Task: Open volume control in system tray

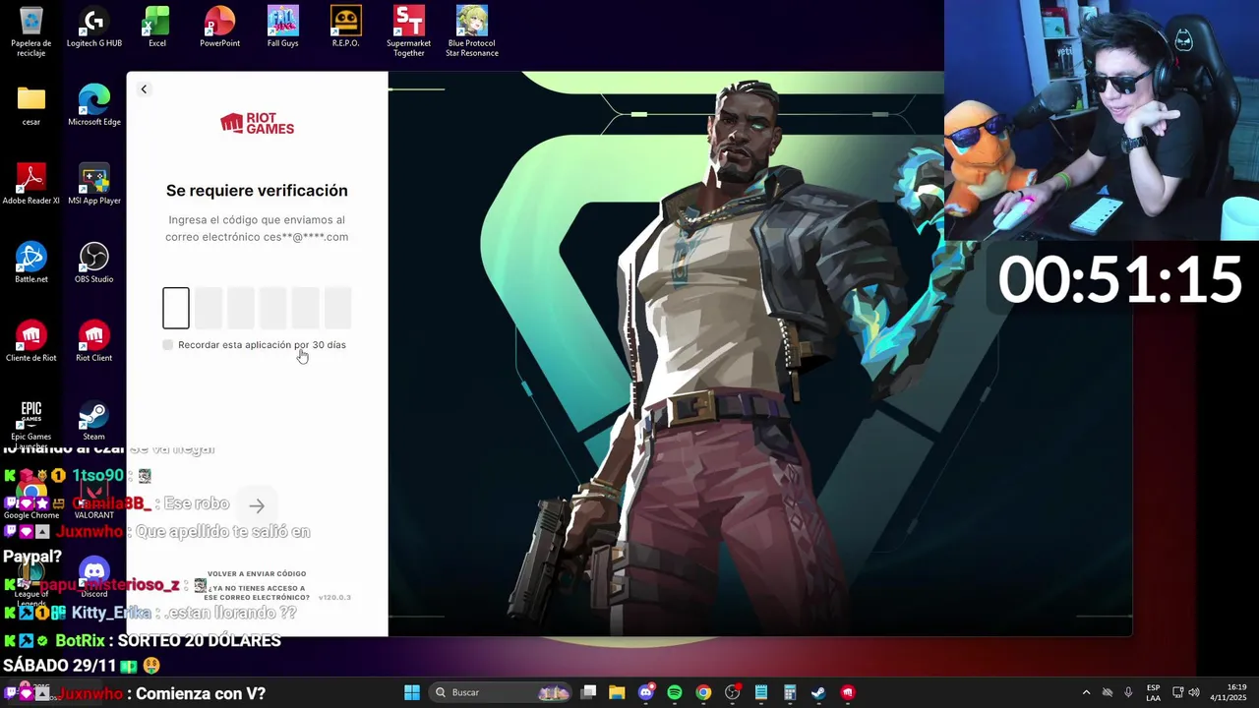Action: (1193, 692)
